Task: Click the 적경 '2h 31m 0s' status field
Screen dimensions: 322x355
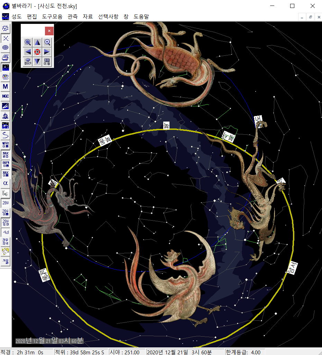Action: 27,352
